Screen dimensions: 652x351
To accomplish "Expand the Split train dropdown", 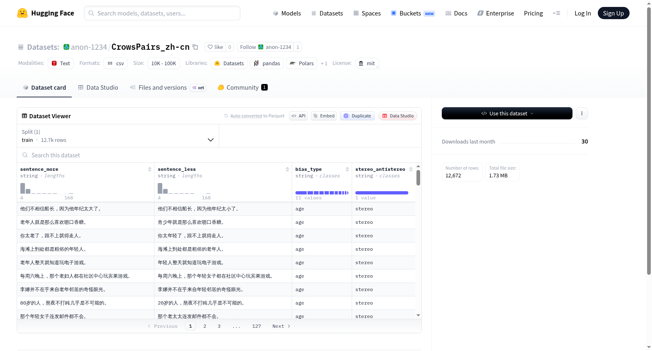I will [x=118, y=136].
